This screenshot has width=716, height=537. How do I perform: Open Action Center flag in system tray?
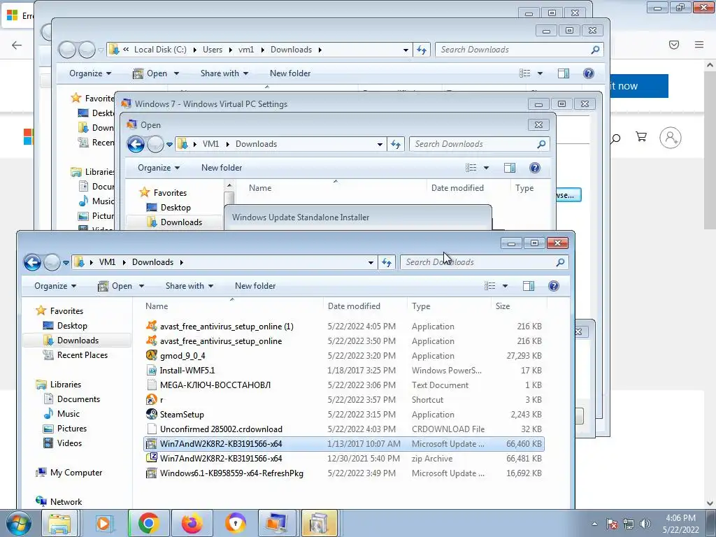coord(612,524)
